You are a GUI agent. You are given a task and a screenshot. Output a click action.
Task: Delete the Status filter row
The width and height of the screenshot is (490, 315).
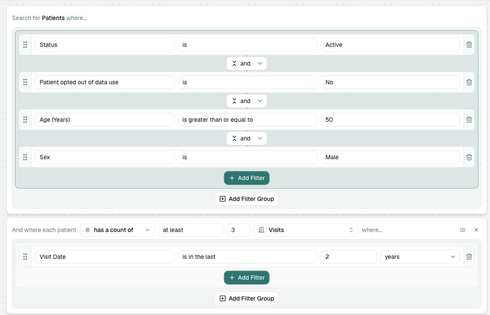pyautogui.click(x=469, y=45)
